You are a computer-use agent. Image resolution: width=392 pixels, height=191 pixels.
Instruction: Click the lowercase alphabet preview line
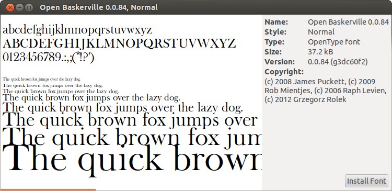[77, 30]
